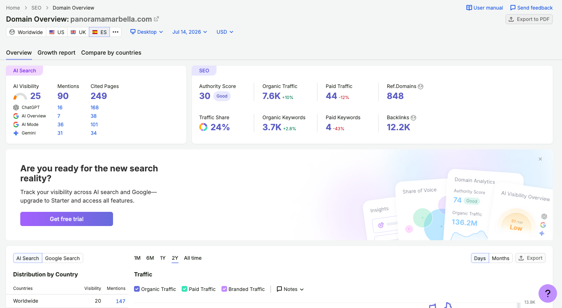The image size is (562, 308).
Task: Select the All time range
Action: 193,258
